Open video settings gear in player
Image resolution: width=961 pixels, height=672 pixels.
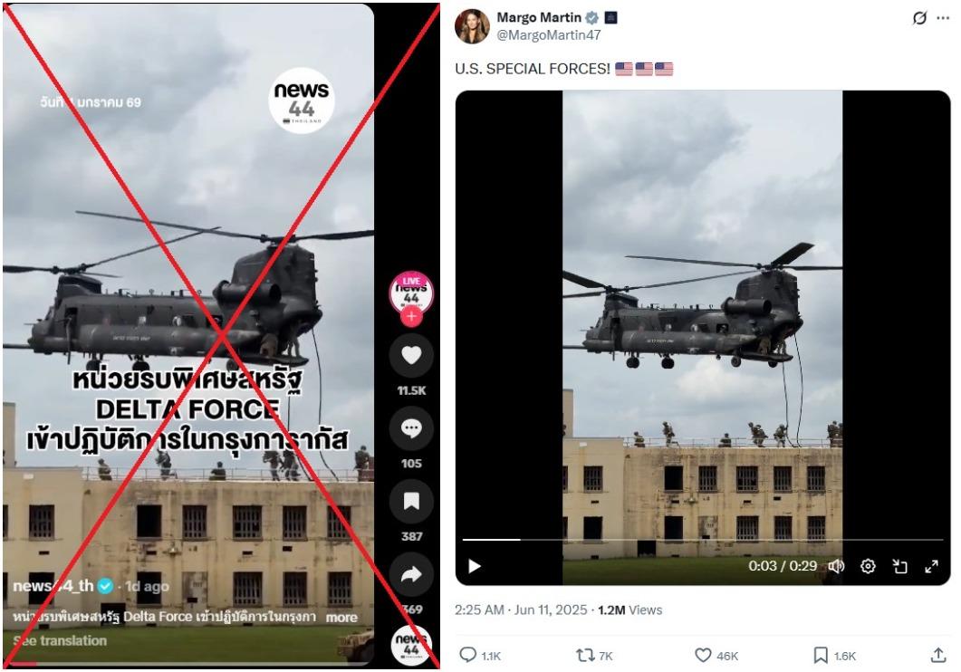pyautogui.click(x=868, y=566)
